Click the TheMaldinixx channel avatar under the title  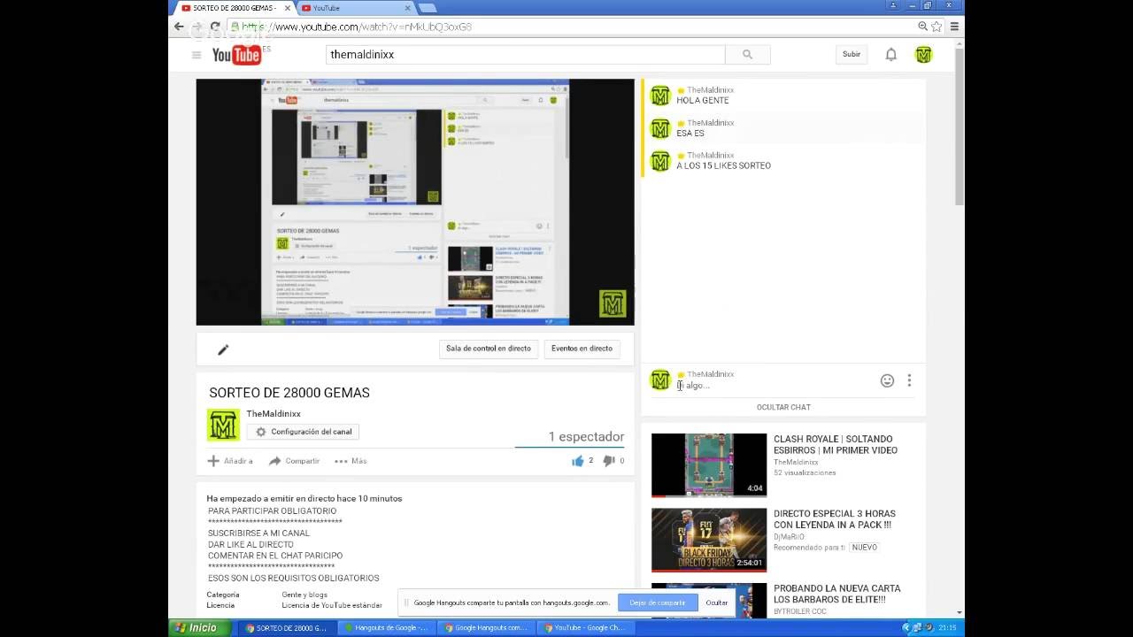(x=223, y=425)
